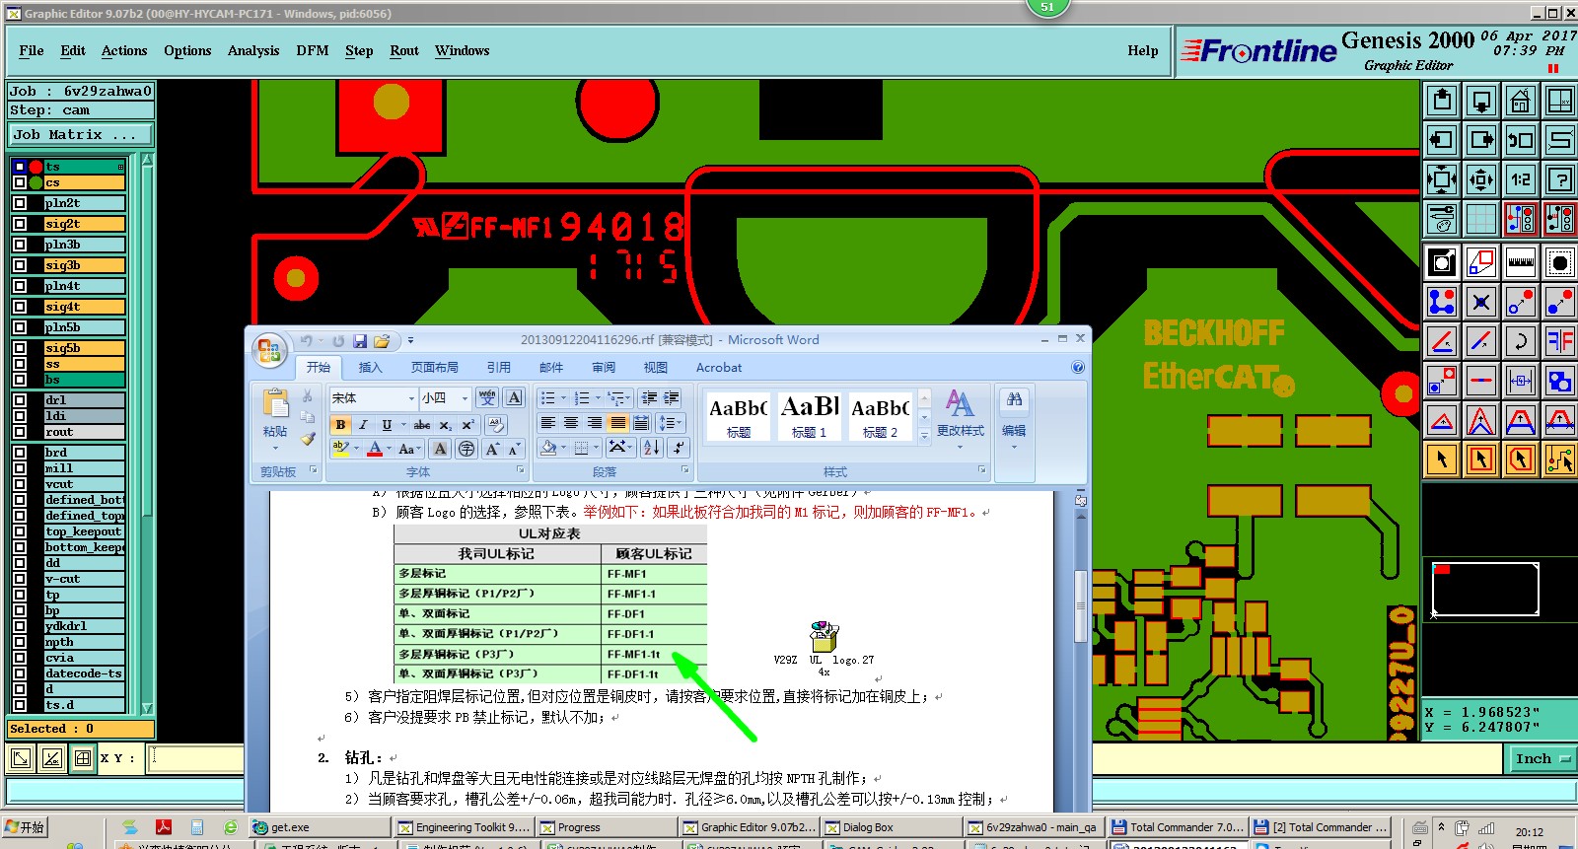The image size is (1578, 849).
Task: Switch to the 插入 tab in Word
Action: click(x=370, y=367)
